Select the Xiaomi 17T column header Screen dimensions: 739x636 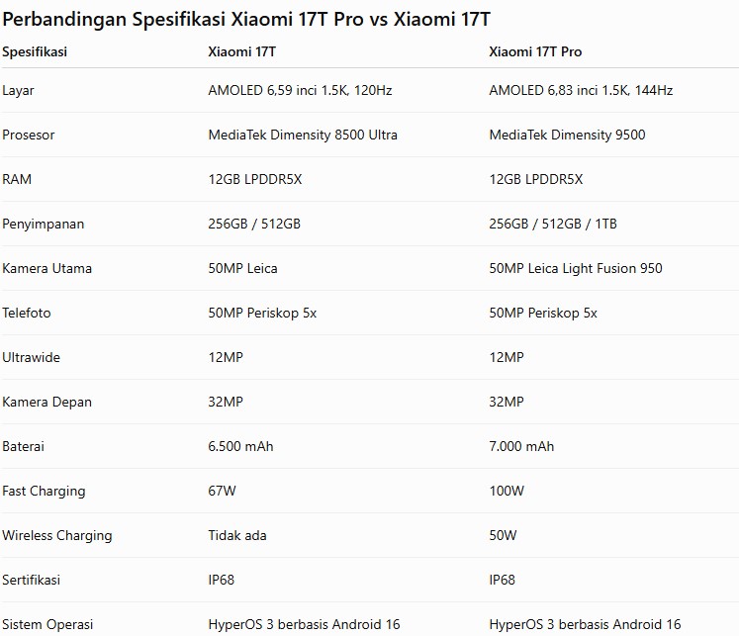241,51
